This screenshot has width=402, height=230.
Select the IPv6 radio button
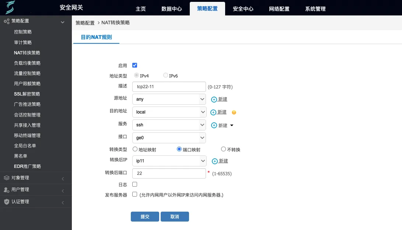pyautogui.click(x=165, y=75)
